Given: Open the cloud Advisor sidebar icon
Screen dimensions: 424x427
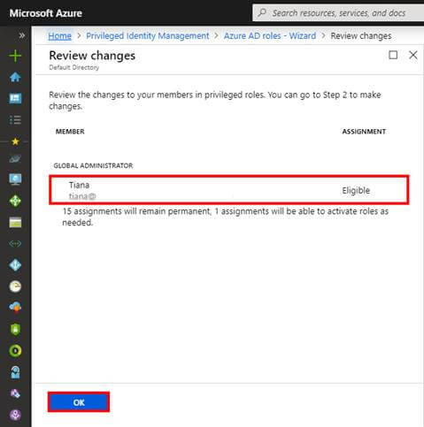Looking at the screenshot, I should pyautogui.click(x=15, y=307).
